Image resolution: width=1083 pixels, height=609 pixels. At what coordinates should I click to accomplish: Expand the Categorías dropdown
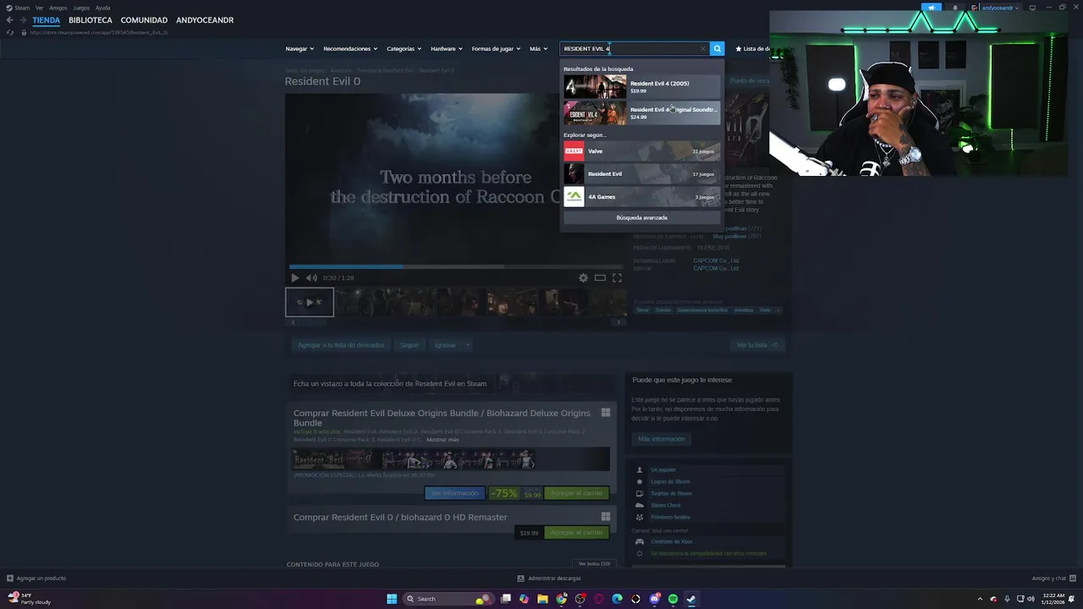point(404,48)
